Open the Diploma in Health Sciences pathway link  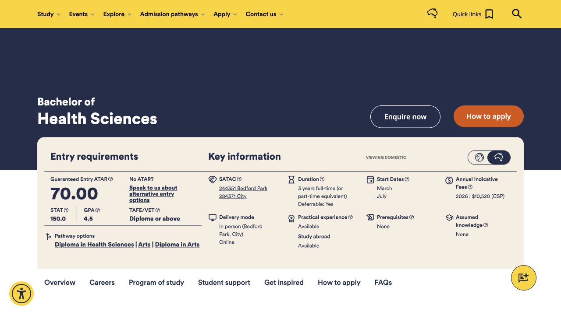[94, 245]
